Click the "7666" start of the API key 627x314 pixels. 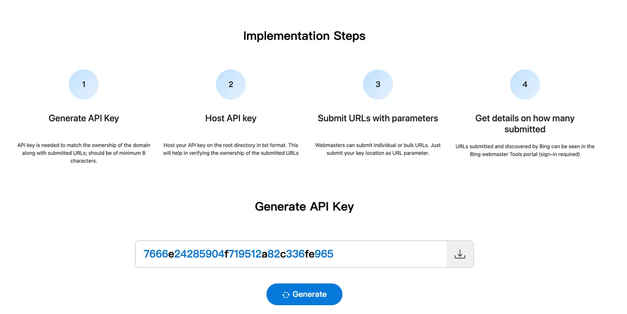point(156,254)
